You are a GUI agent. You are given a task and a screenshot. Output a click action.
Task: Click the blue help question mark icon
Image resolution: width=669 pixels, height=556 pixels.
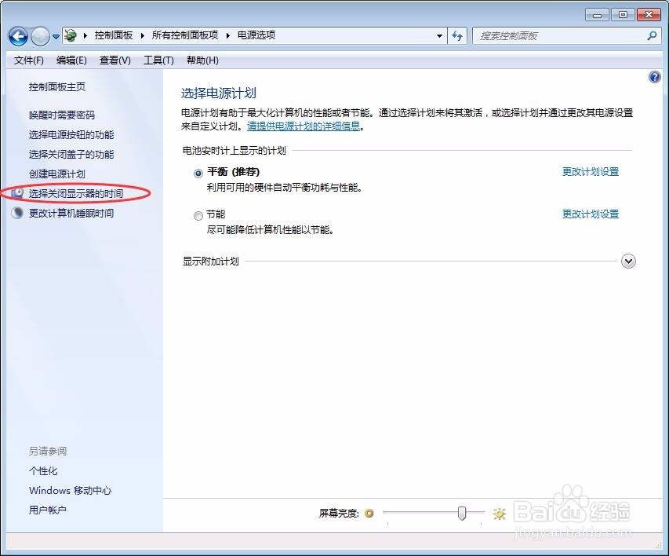[x=654, y=75]
